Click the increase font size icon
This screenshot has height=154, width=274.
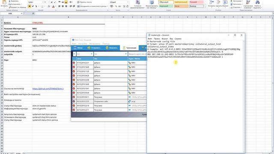pyautogui.click(x=52, y=2)
